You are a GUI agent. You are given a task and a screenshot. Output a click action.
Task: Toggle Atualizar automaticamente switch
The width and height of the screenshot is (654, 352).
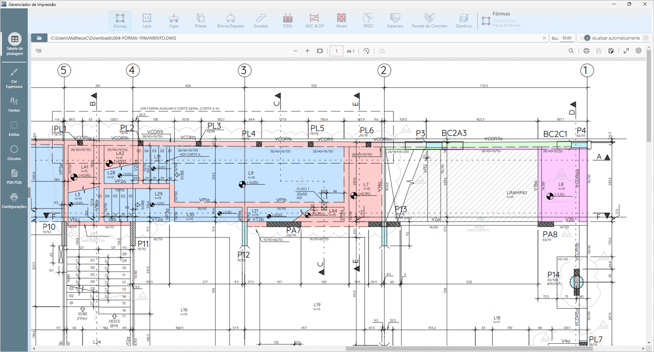click(x=585, y=38)
